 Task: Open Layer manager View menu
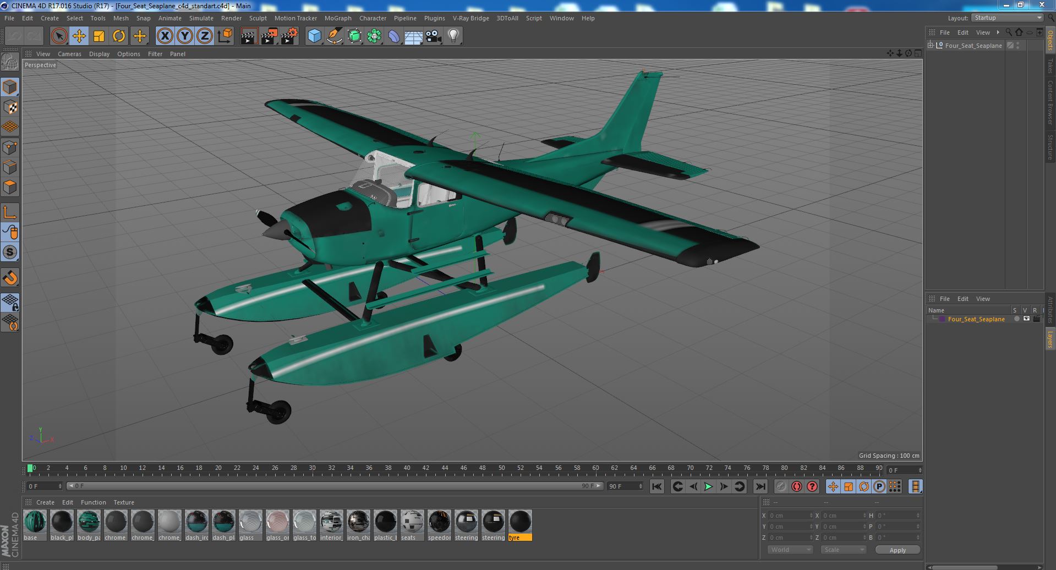click(983, 299)
